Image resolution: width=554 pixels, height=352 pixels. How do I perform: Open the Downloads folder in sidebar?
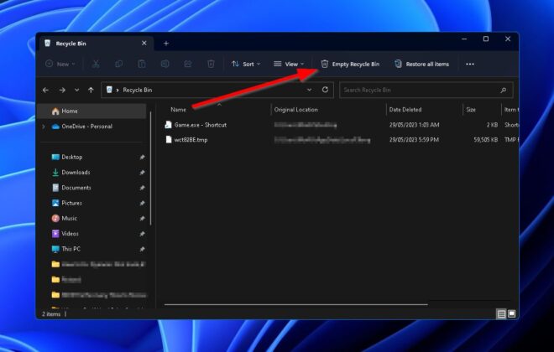point(76,173)
